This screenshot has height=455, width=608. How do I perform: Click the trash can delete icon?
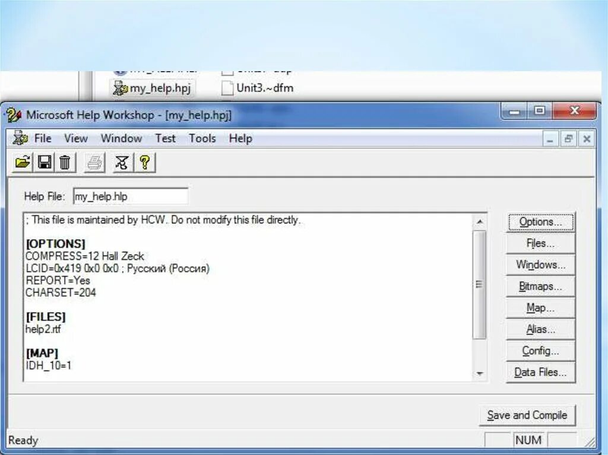65,162
